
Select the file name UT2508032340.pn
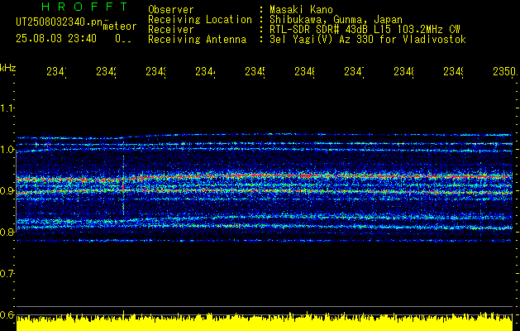60,22
